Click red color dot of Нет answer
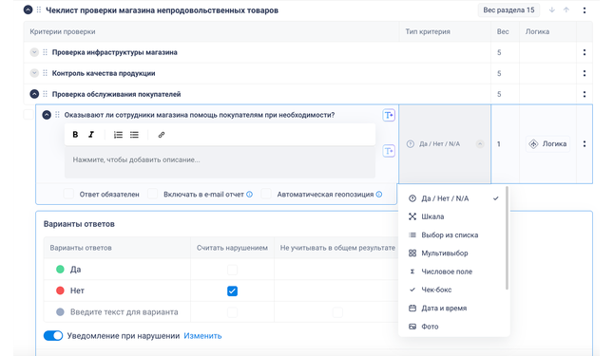This screenshot has height=356, width=614. point(60,290)
